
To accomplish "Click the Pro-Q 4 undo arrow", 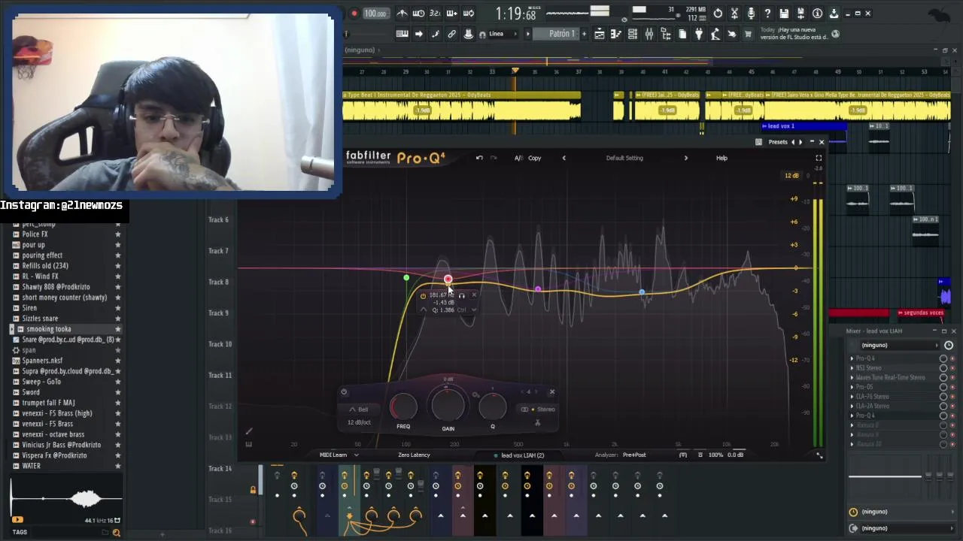I will pyautogui.click(x=479, y=158).
